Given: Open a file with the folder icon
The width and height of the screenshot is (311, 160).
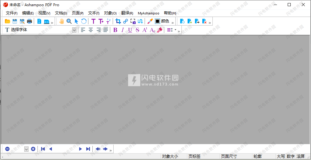Looking at the screenshot, I should click(x=8, y=21).
